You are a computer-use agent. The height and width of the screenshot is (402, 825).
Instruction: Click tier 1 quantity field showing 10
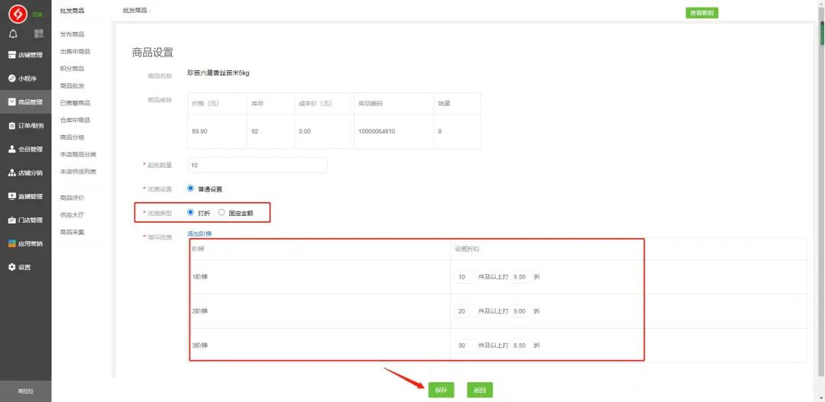(x=465, y=276)
